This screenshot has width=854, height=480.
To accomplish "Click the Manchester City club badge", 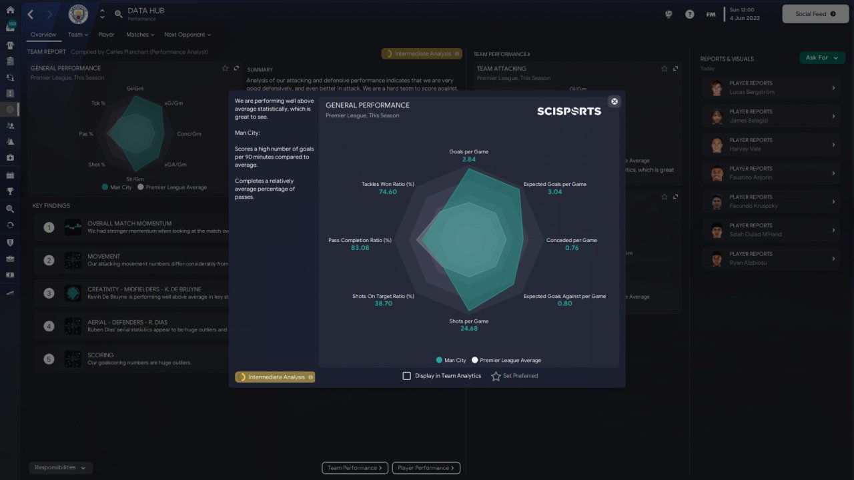I will (79, 14).
